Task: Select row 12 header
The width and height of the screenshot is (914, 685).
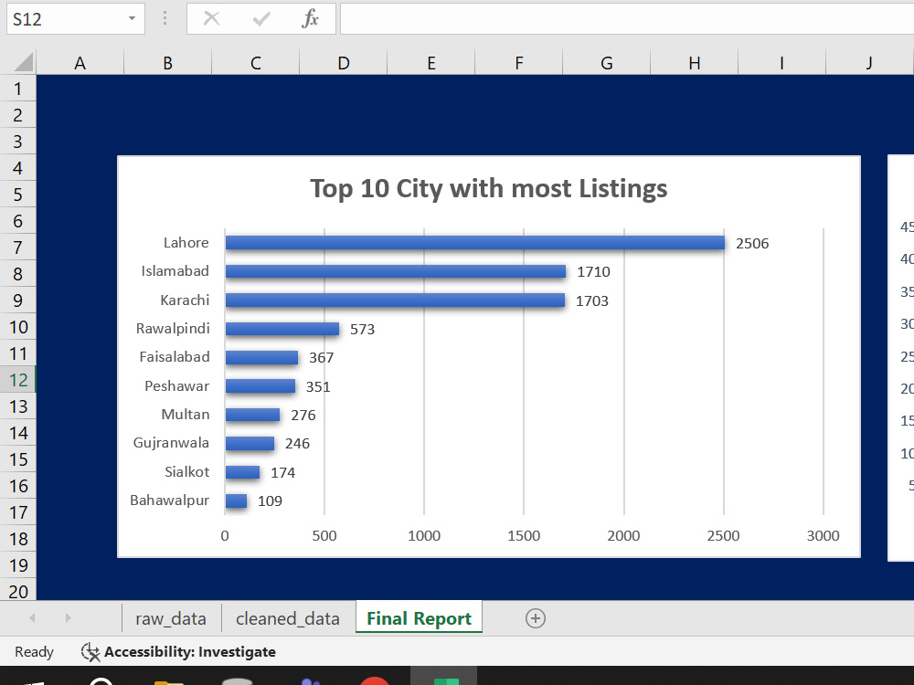Action: click(18, 380)
